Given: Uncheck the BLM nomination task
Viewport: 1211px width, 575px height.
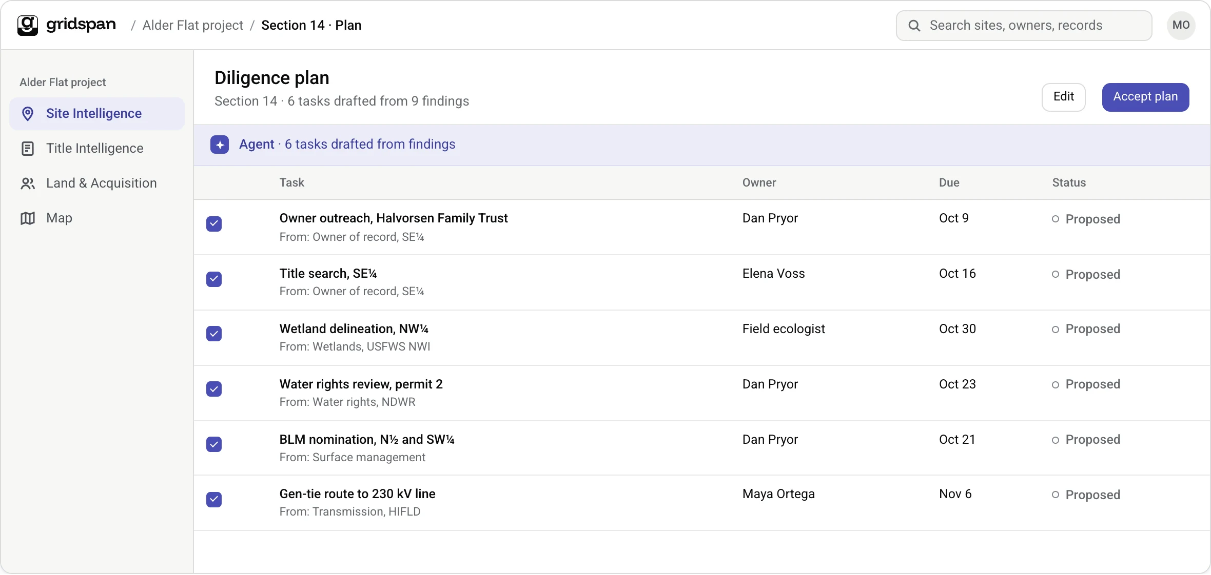Looking at the screenshot, I should pos(214,444).
